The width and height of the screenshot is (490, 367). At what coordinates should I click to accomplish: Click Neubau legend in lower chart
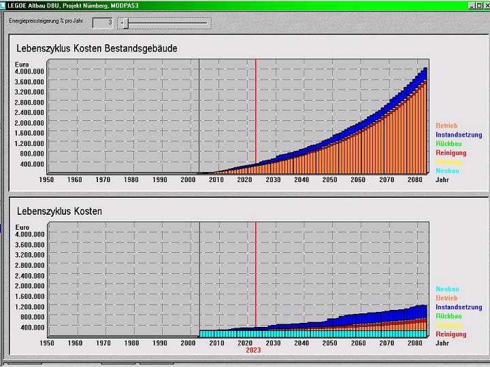(446, 290)
